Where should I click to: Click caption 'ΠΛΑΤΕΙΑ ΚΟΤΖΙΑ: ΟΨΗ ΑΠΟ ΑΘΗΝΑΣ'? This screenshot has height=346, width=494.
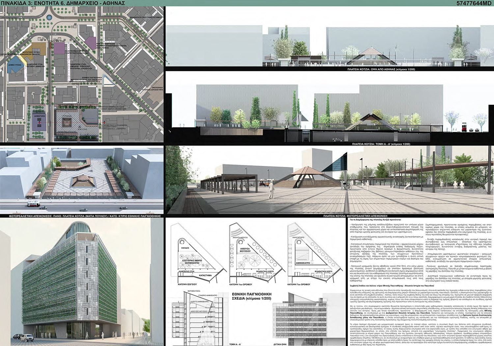[371, 70]
